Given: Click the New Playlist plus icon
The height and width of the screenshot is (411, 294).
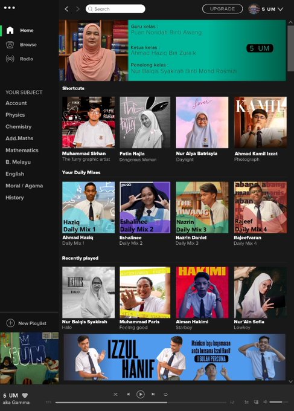Looking at the screenshot, I should click(10, 323).
